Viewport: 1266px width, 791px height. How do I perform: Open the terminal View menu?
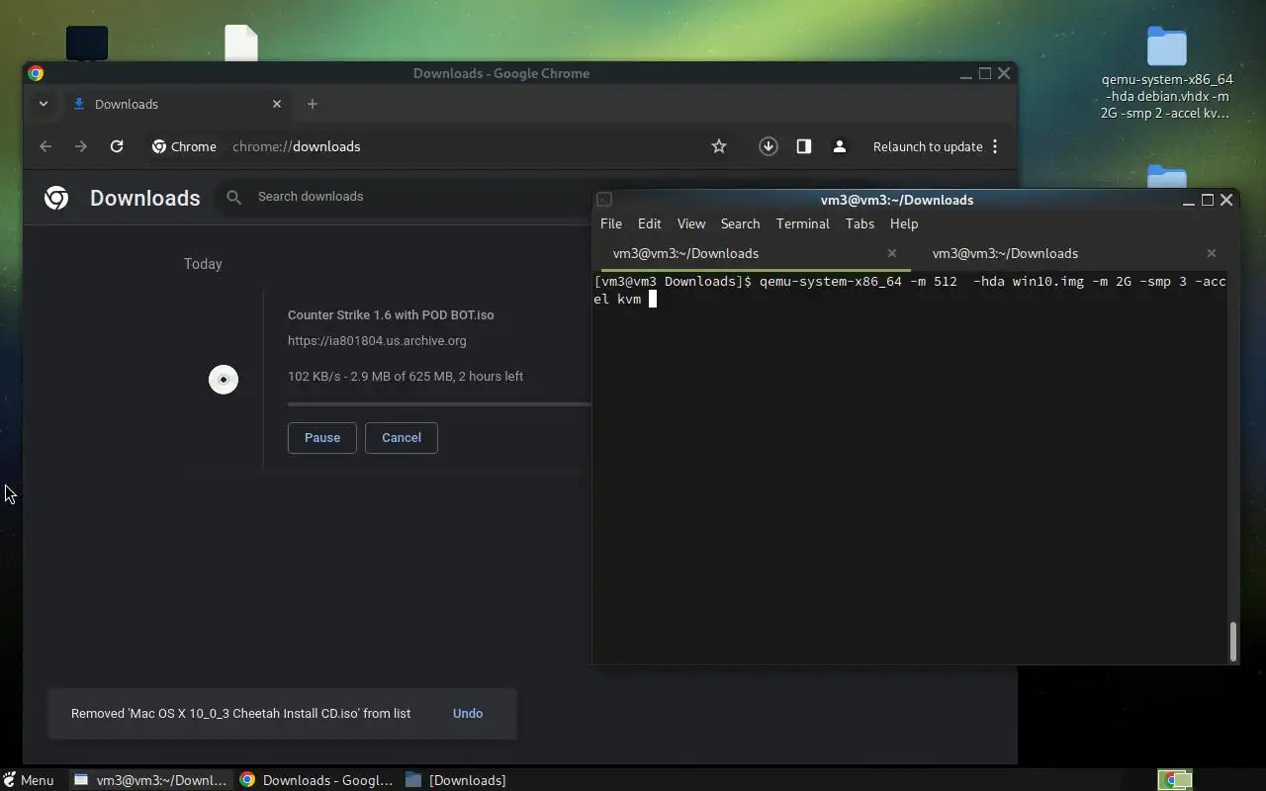point(691,223)
